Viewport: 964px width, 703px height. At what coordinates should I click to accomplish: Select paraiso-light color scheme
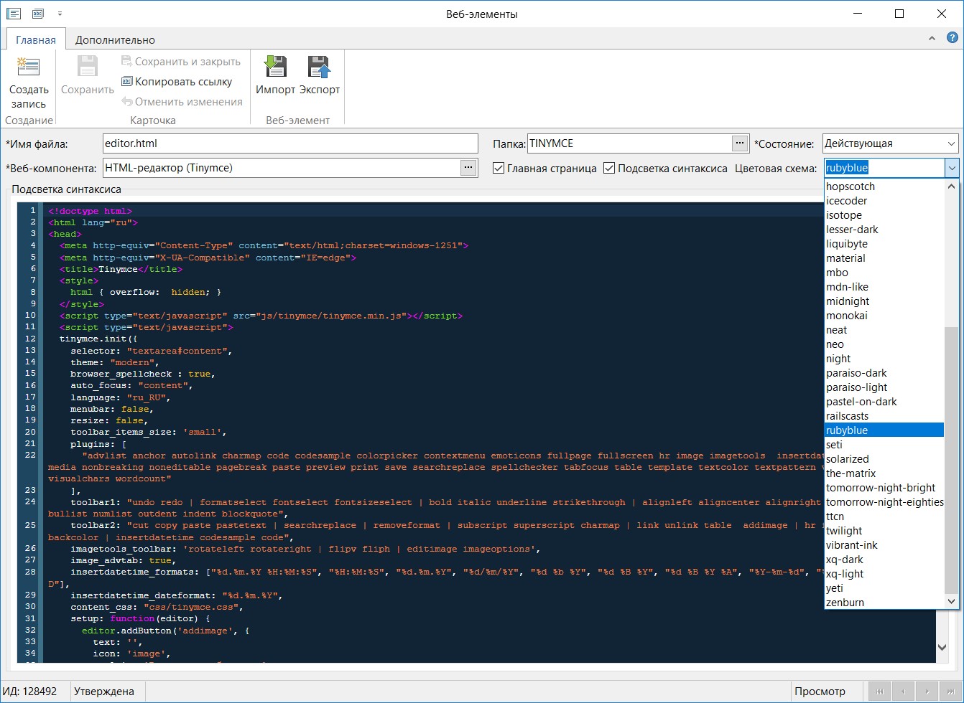(x=884, y=387)
